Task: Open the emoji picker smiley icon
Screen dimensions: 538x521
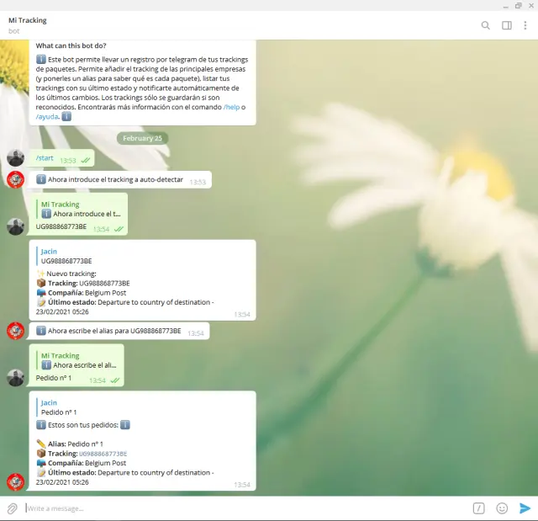Action: coord(502,508)
